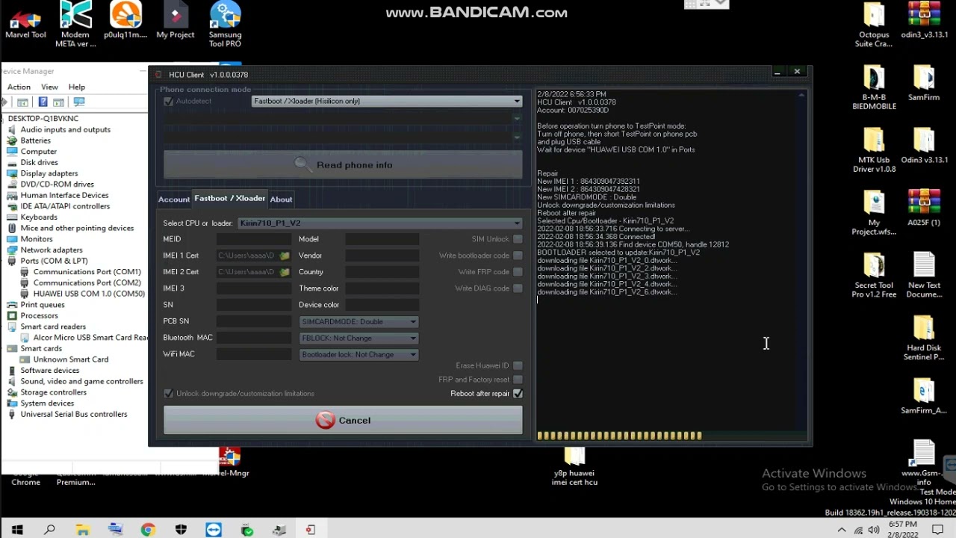This screenshot has height=538, width=956.
Task: Open the SIMCARDMODE dropdown
Action: tap(358, 322)
